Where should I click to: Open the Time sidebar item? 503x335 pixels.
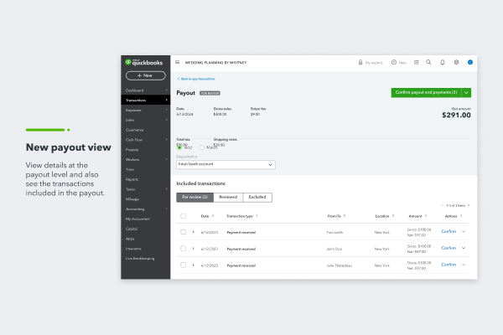click(146, 169)
